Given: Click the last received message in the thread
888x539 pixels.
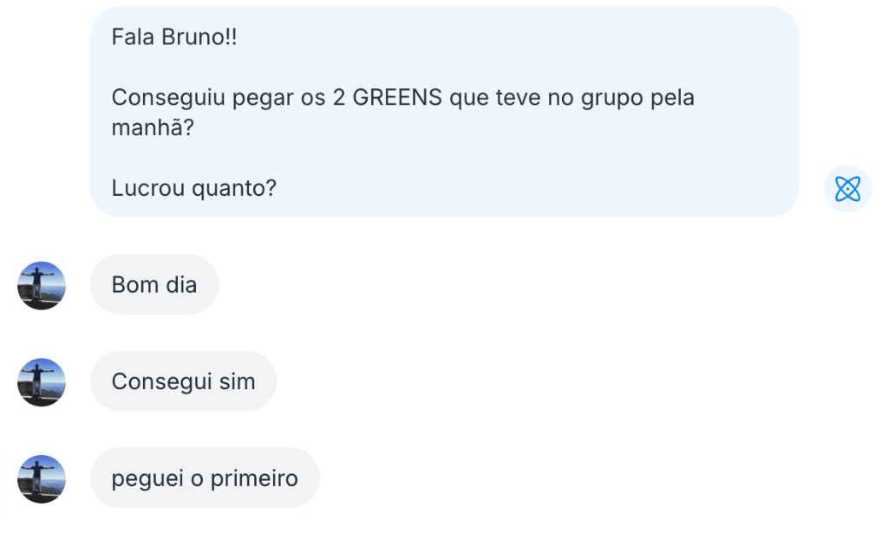Looking at the screenshot, I should click(205, 477).
